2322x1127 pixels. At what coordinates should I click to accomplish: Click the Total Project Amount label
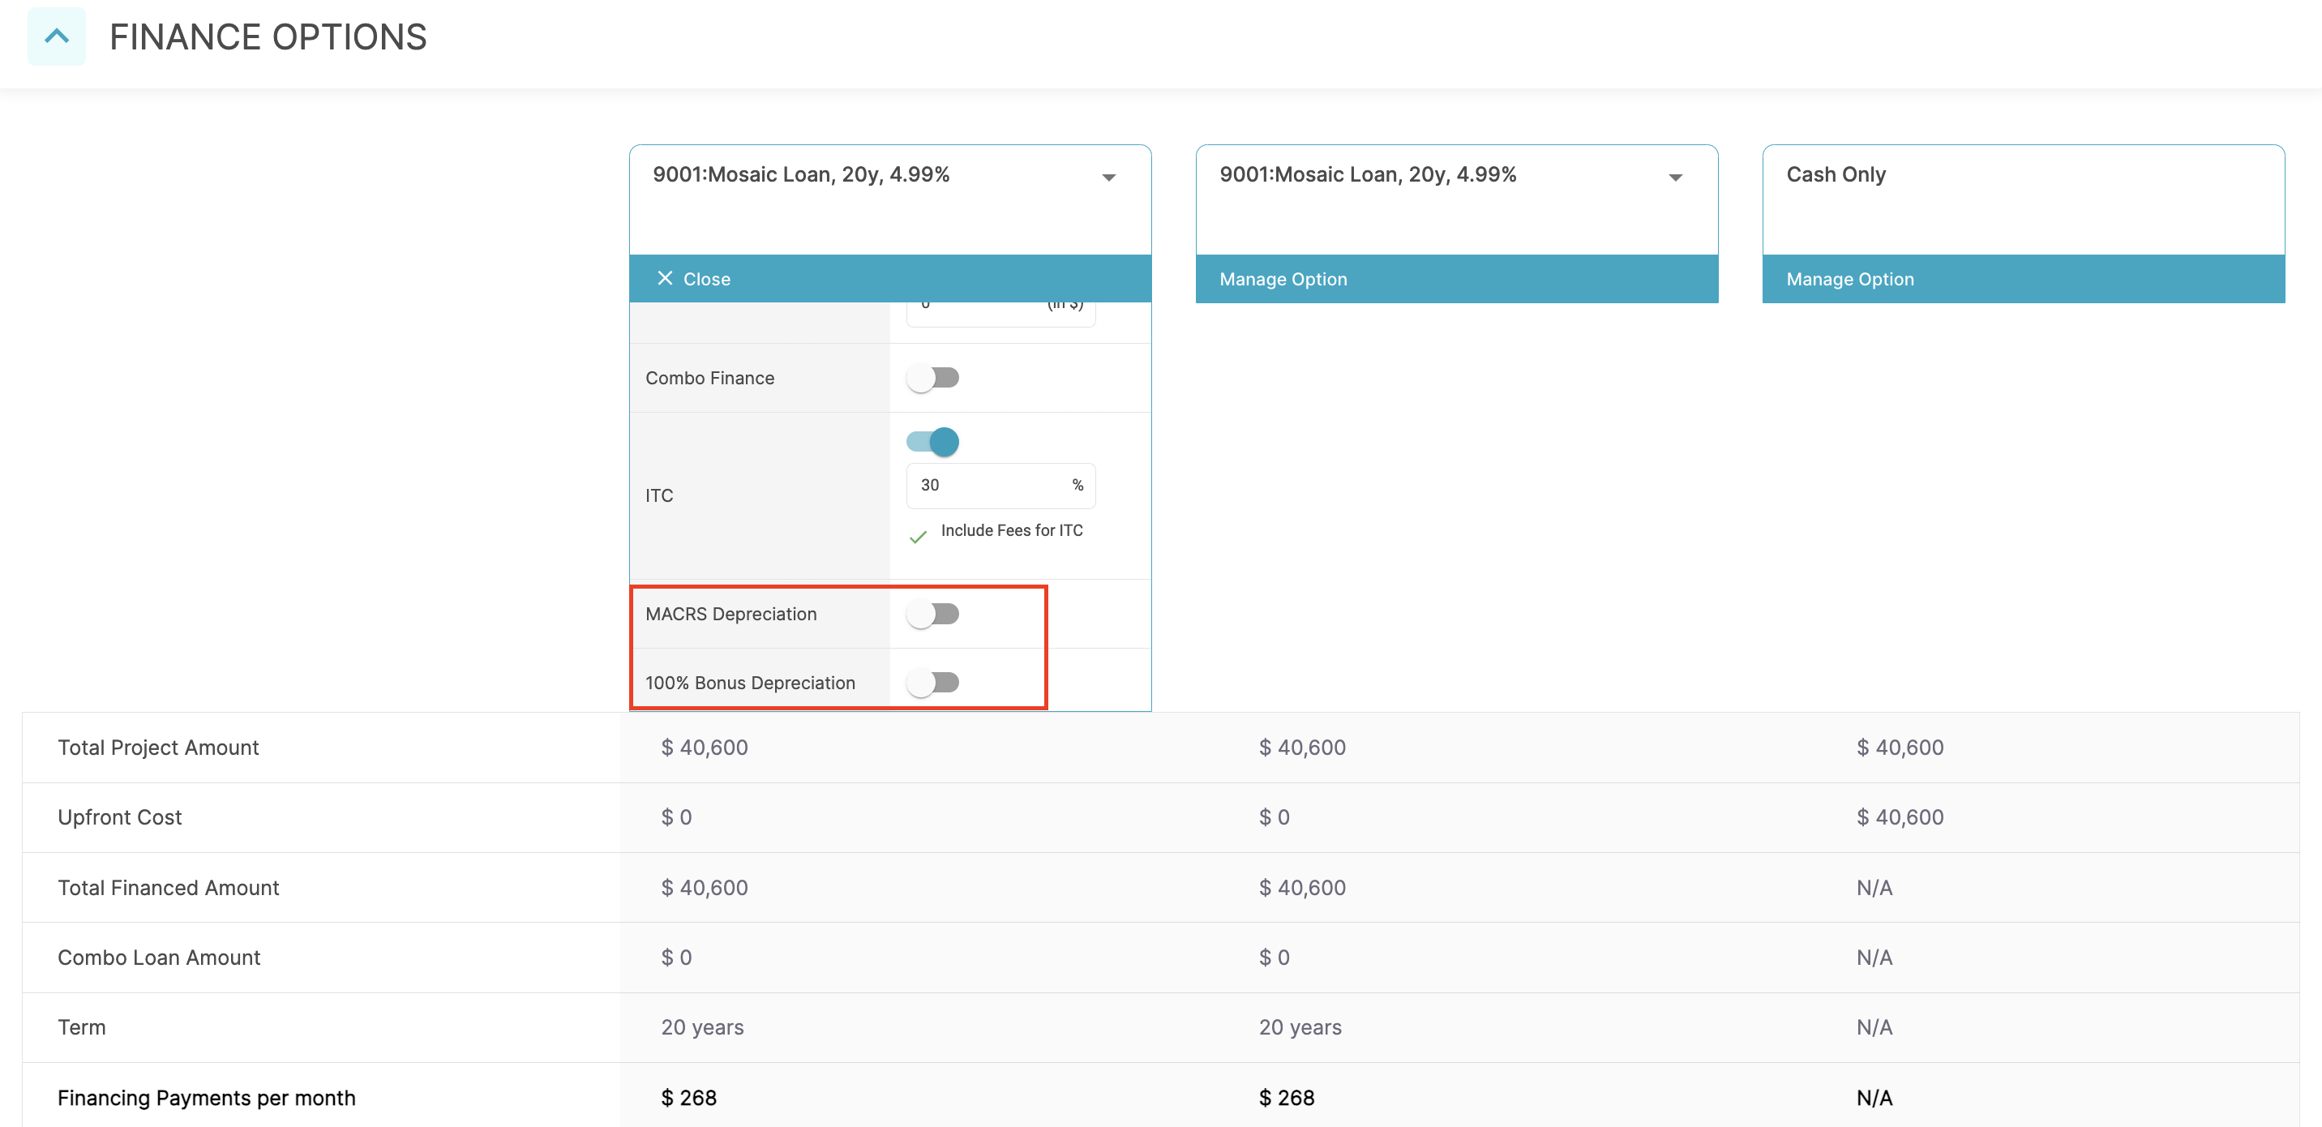point(158,748)
